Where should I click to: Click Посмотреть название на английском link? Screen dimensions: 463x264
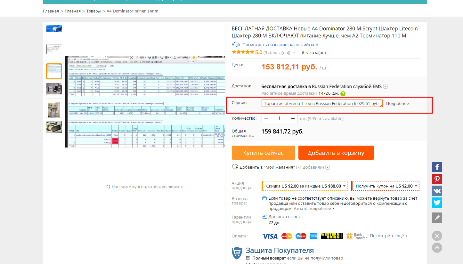(x=280, y=45)
